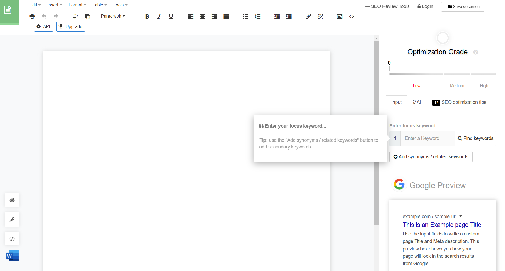505x271 pixels.
Task: Print the document
Action: pos(32,16)
